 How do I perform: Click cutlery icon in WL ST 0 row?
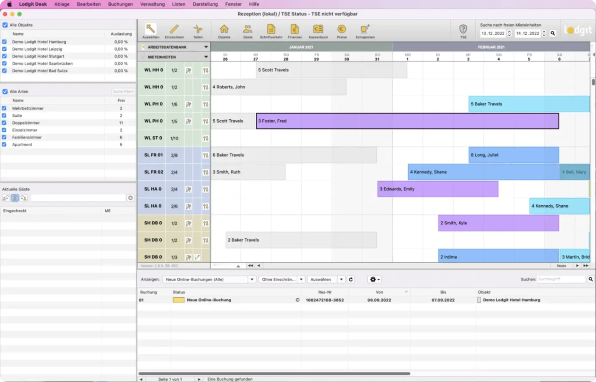205,138
